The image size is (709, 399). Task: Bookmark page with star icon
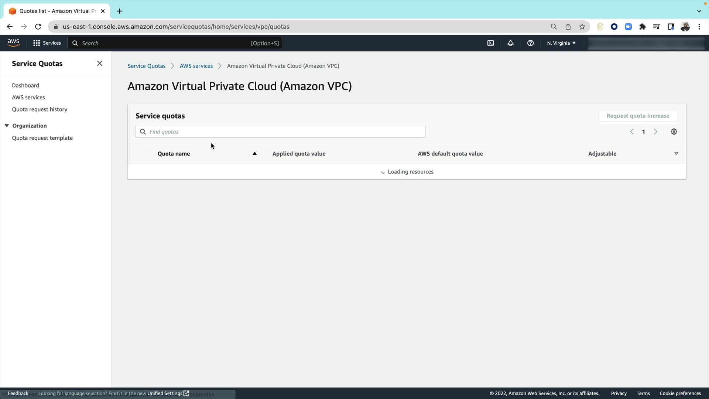(x=582, y=27)
